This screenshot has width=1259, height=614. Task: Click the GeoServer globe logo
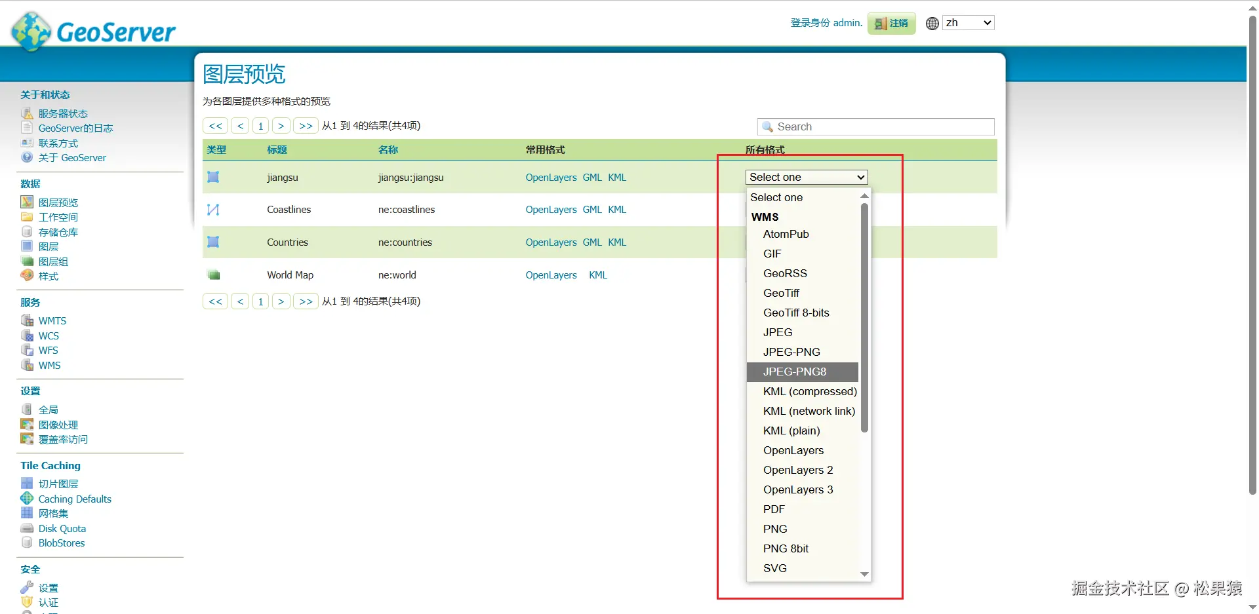pyautogui.click(x=31, y=31)
